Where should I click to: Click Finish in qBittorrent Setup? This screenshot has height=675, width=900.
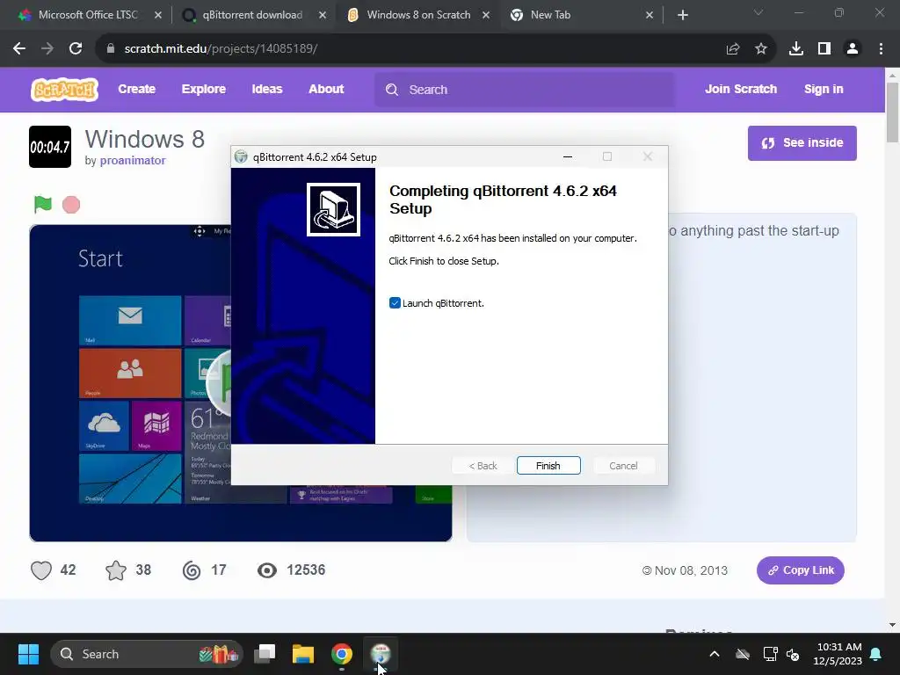pos(548,466)
